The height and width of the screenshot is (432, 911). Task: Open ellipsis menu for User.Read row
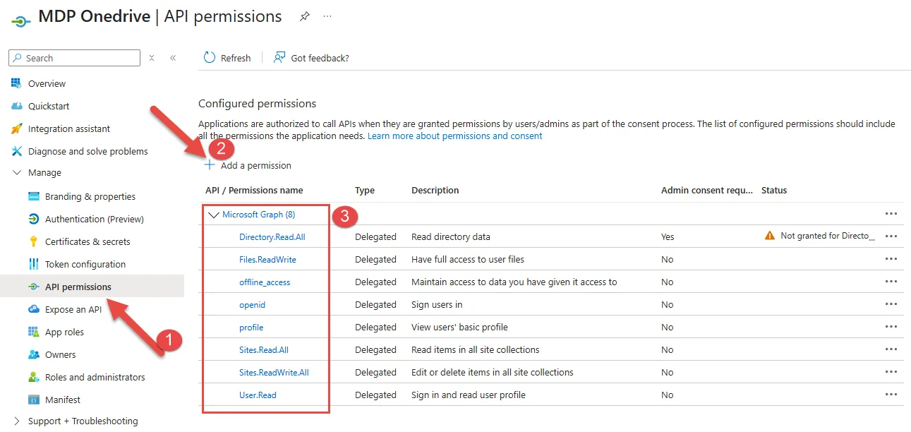(x=891, y=395)
